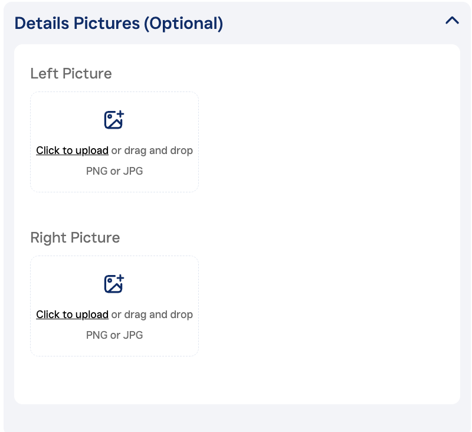Click the word 'upload' in Right Picture link
Viewport: 472px width, 432px height.
click(x=91, y=315)
